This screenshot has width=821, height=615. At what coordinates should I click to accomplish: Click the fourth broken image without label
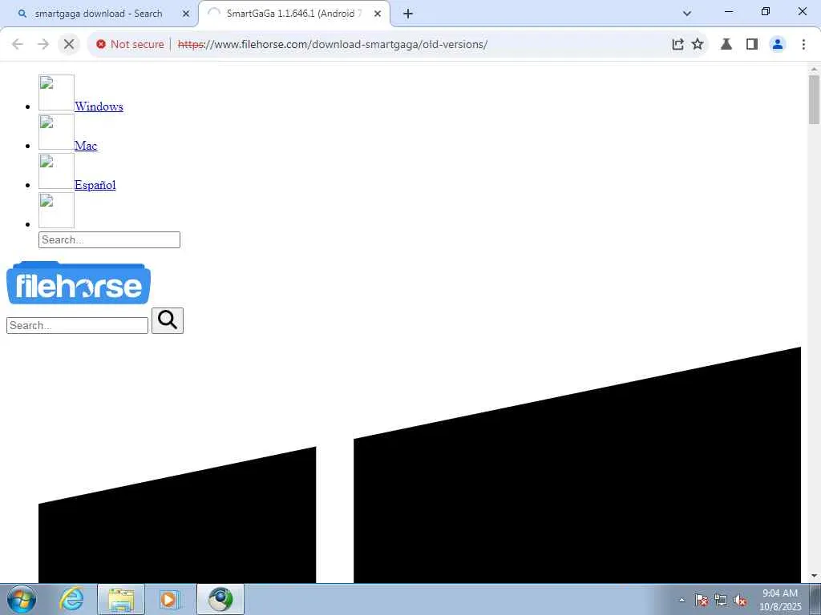tap(57, 211)
